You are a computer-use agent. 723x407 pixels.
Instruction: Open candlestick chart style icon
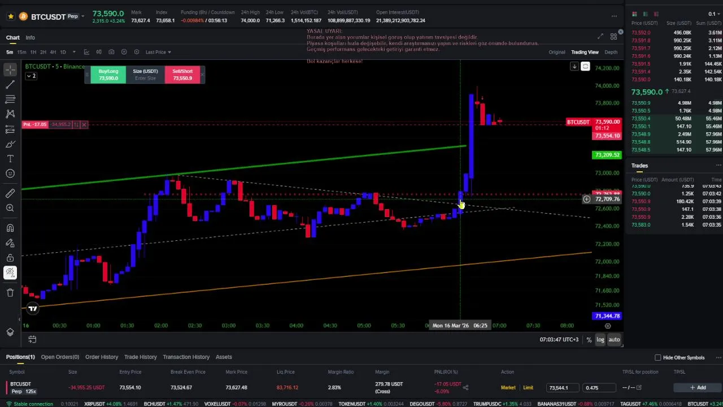(99, 52)
